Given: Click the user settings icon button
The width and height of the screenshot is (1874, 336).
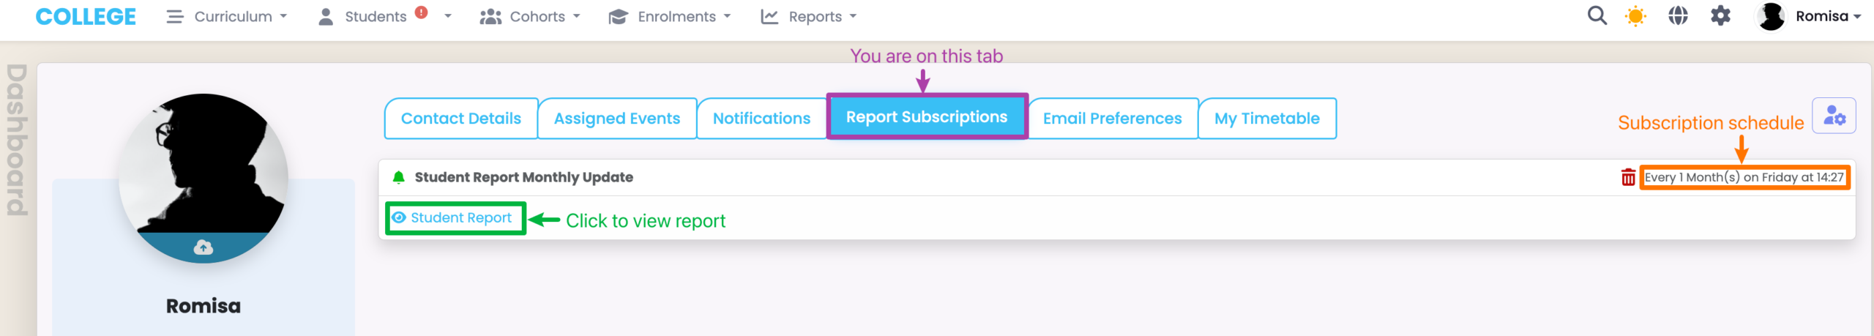Looking at the screenshot, I should 1834,116.
